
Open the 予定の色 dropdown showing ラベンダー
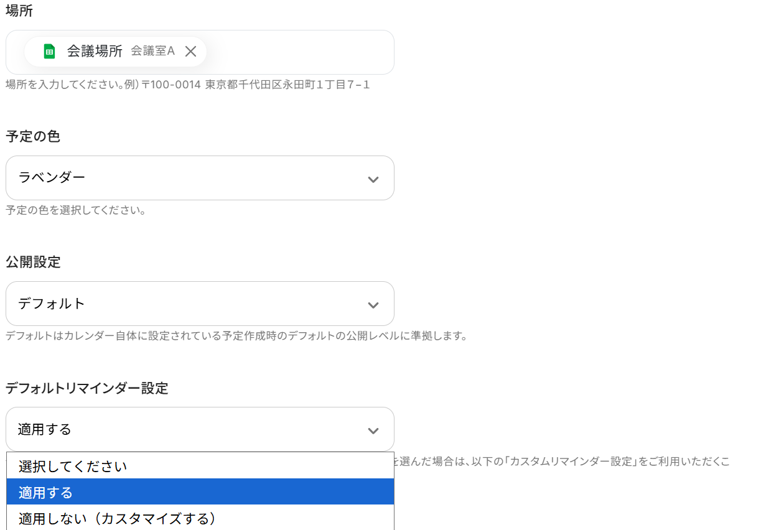pyautogui.click(x=187, y=178)
